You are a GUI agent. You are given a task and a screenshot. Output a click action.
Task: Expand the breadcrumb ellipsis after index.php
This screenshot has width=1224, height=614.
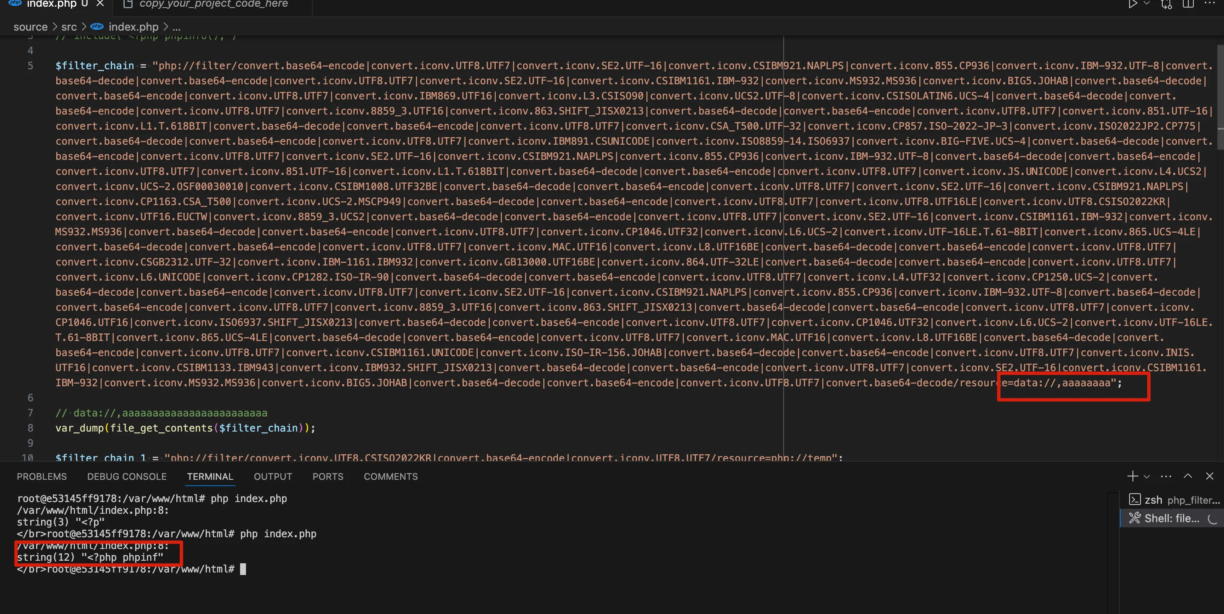[x=176, y=27]
